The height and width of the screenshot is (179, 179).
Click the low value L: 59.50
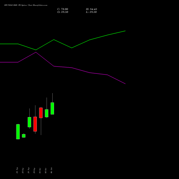(x=91, y=12)
